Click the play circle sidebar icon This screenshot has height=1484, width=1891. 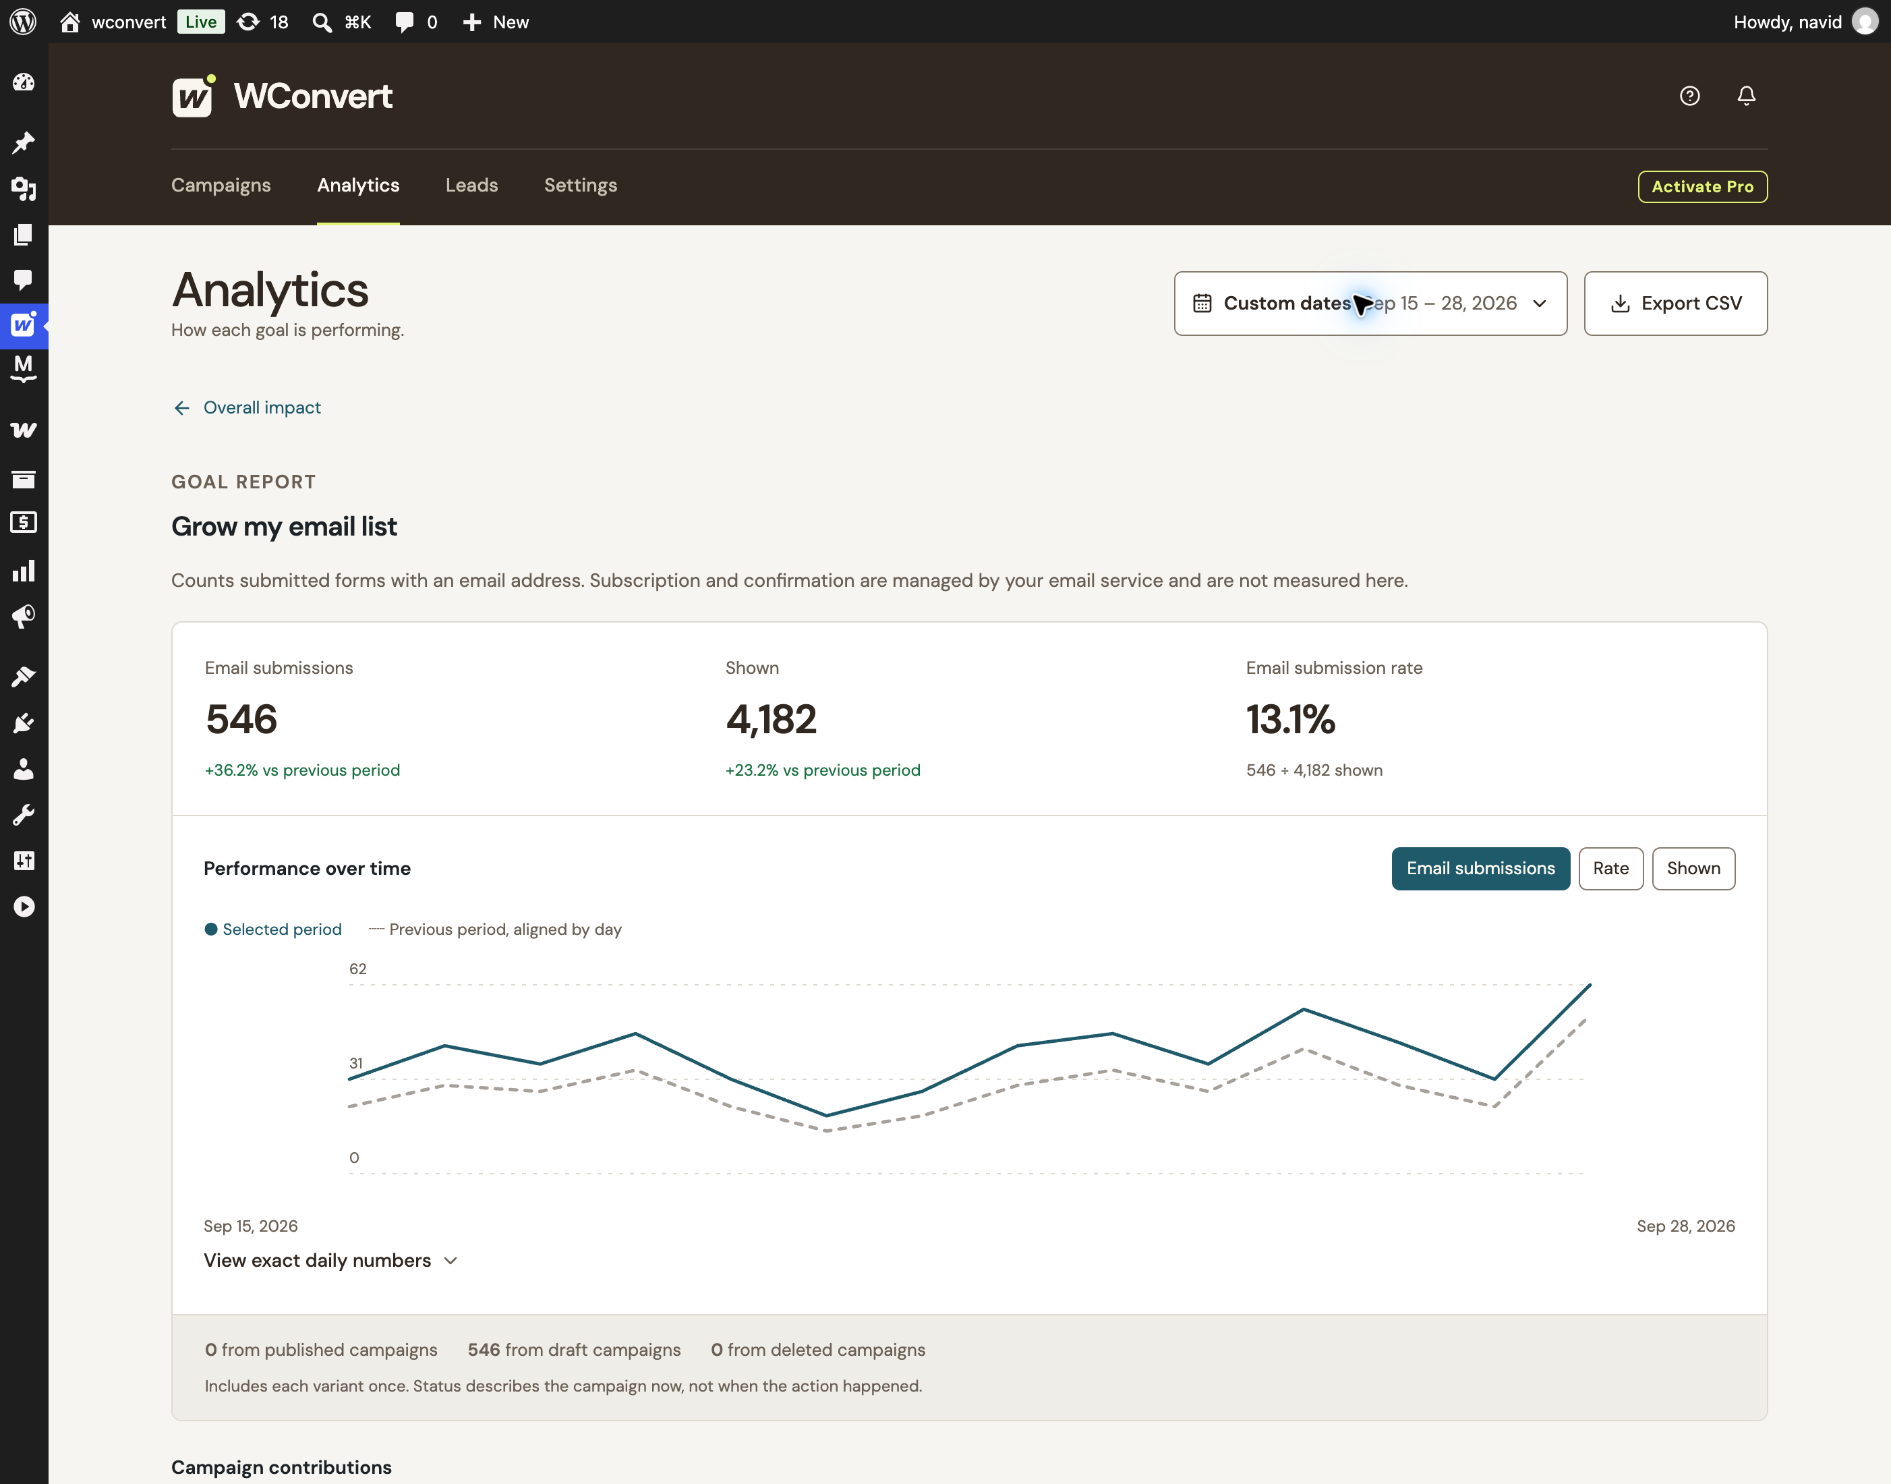tap(24, 907)
